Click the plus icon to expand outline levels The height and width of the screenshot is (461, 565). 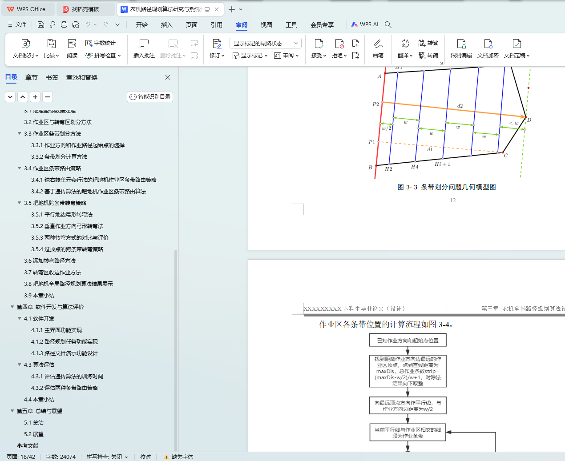coord(35,96)
